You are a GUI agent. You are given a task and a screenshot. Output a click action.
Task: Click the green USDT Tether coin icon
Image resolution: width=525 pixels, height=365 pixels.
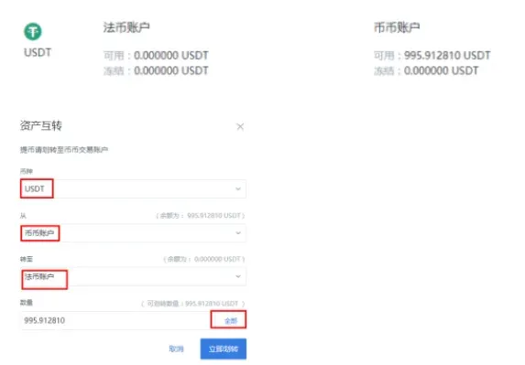(33, 32)
